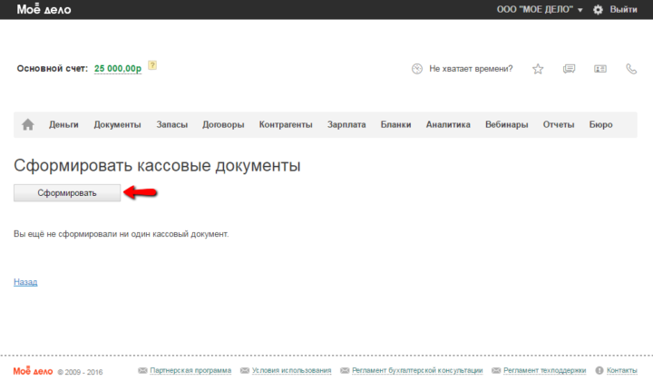Image resolution: width=653 pixels, height=391 pixels.
Task: Open the Контрагенты menu item
Action: pyautogui.click(x=286, y=124)
